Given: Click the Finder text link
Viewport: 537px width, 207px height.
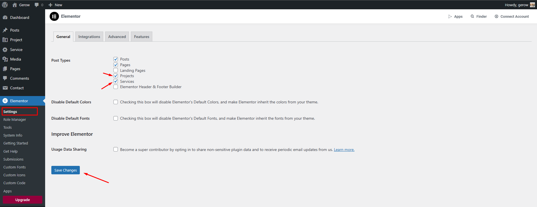Looking at the screenshot, I should 481,17.
